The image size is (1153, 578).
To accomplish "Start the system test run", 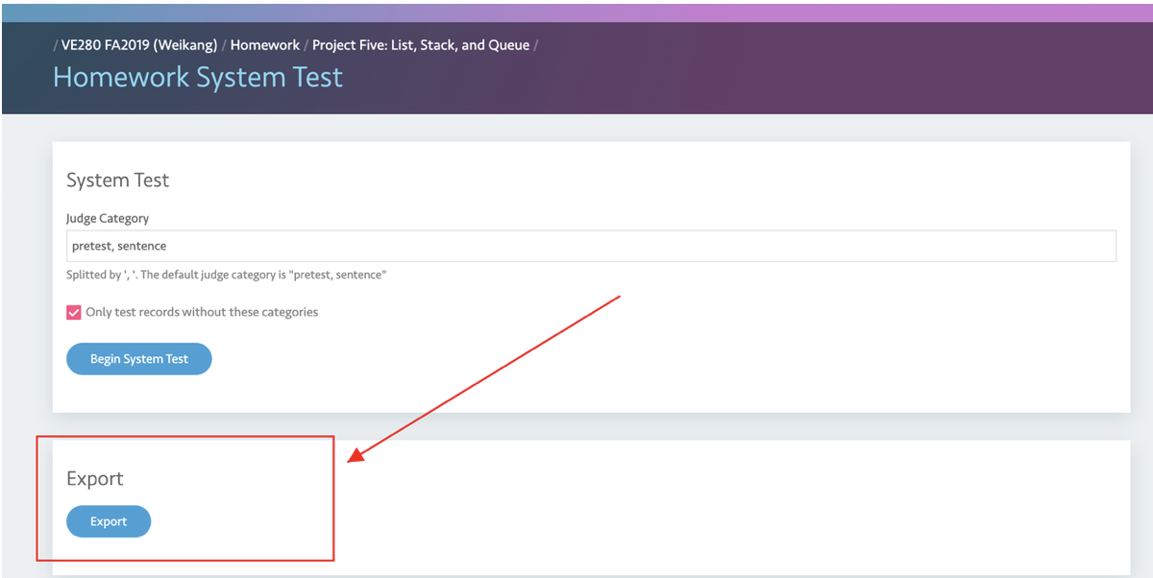I will coord(138,358).
